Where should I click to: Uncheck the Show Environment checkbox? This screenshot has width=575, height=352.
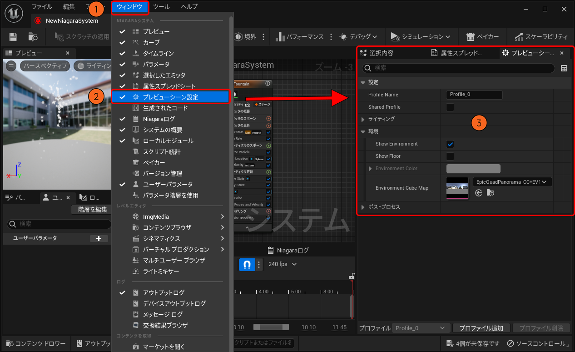point(450,144)
